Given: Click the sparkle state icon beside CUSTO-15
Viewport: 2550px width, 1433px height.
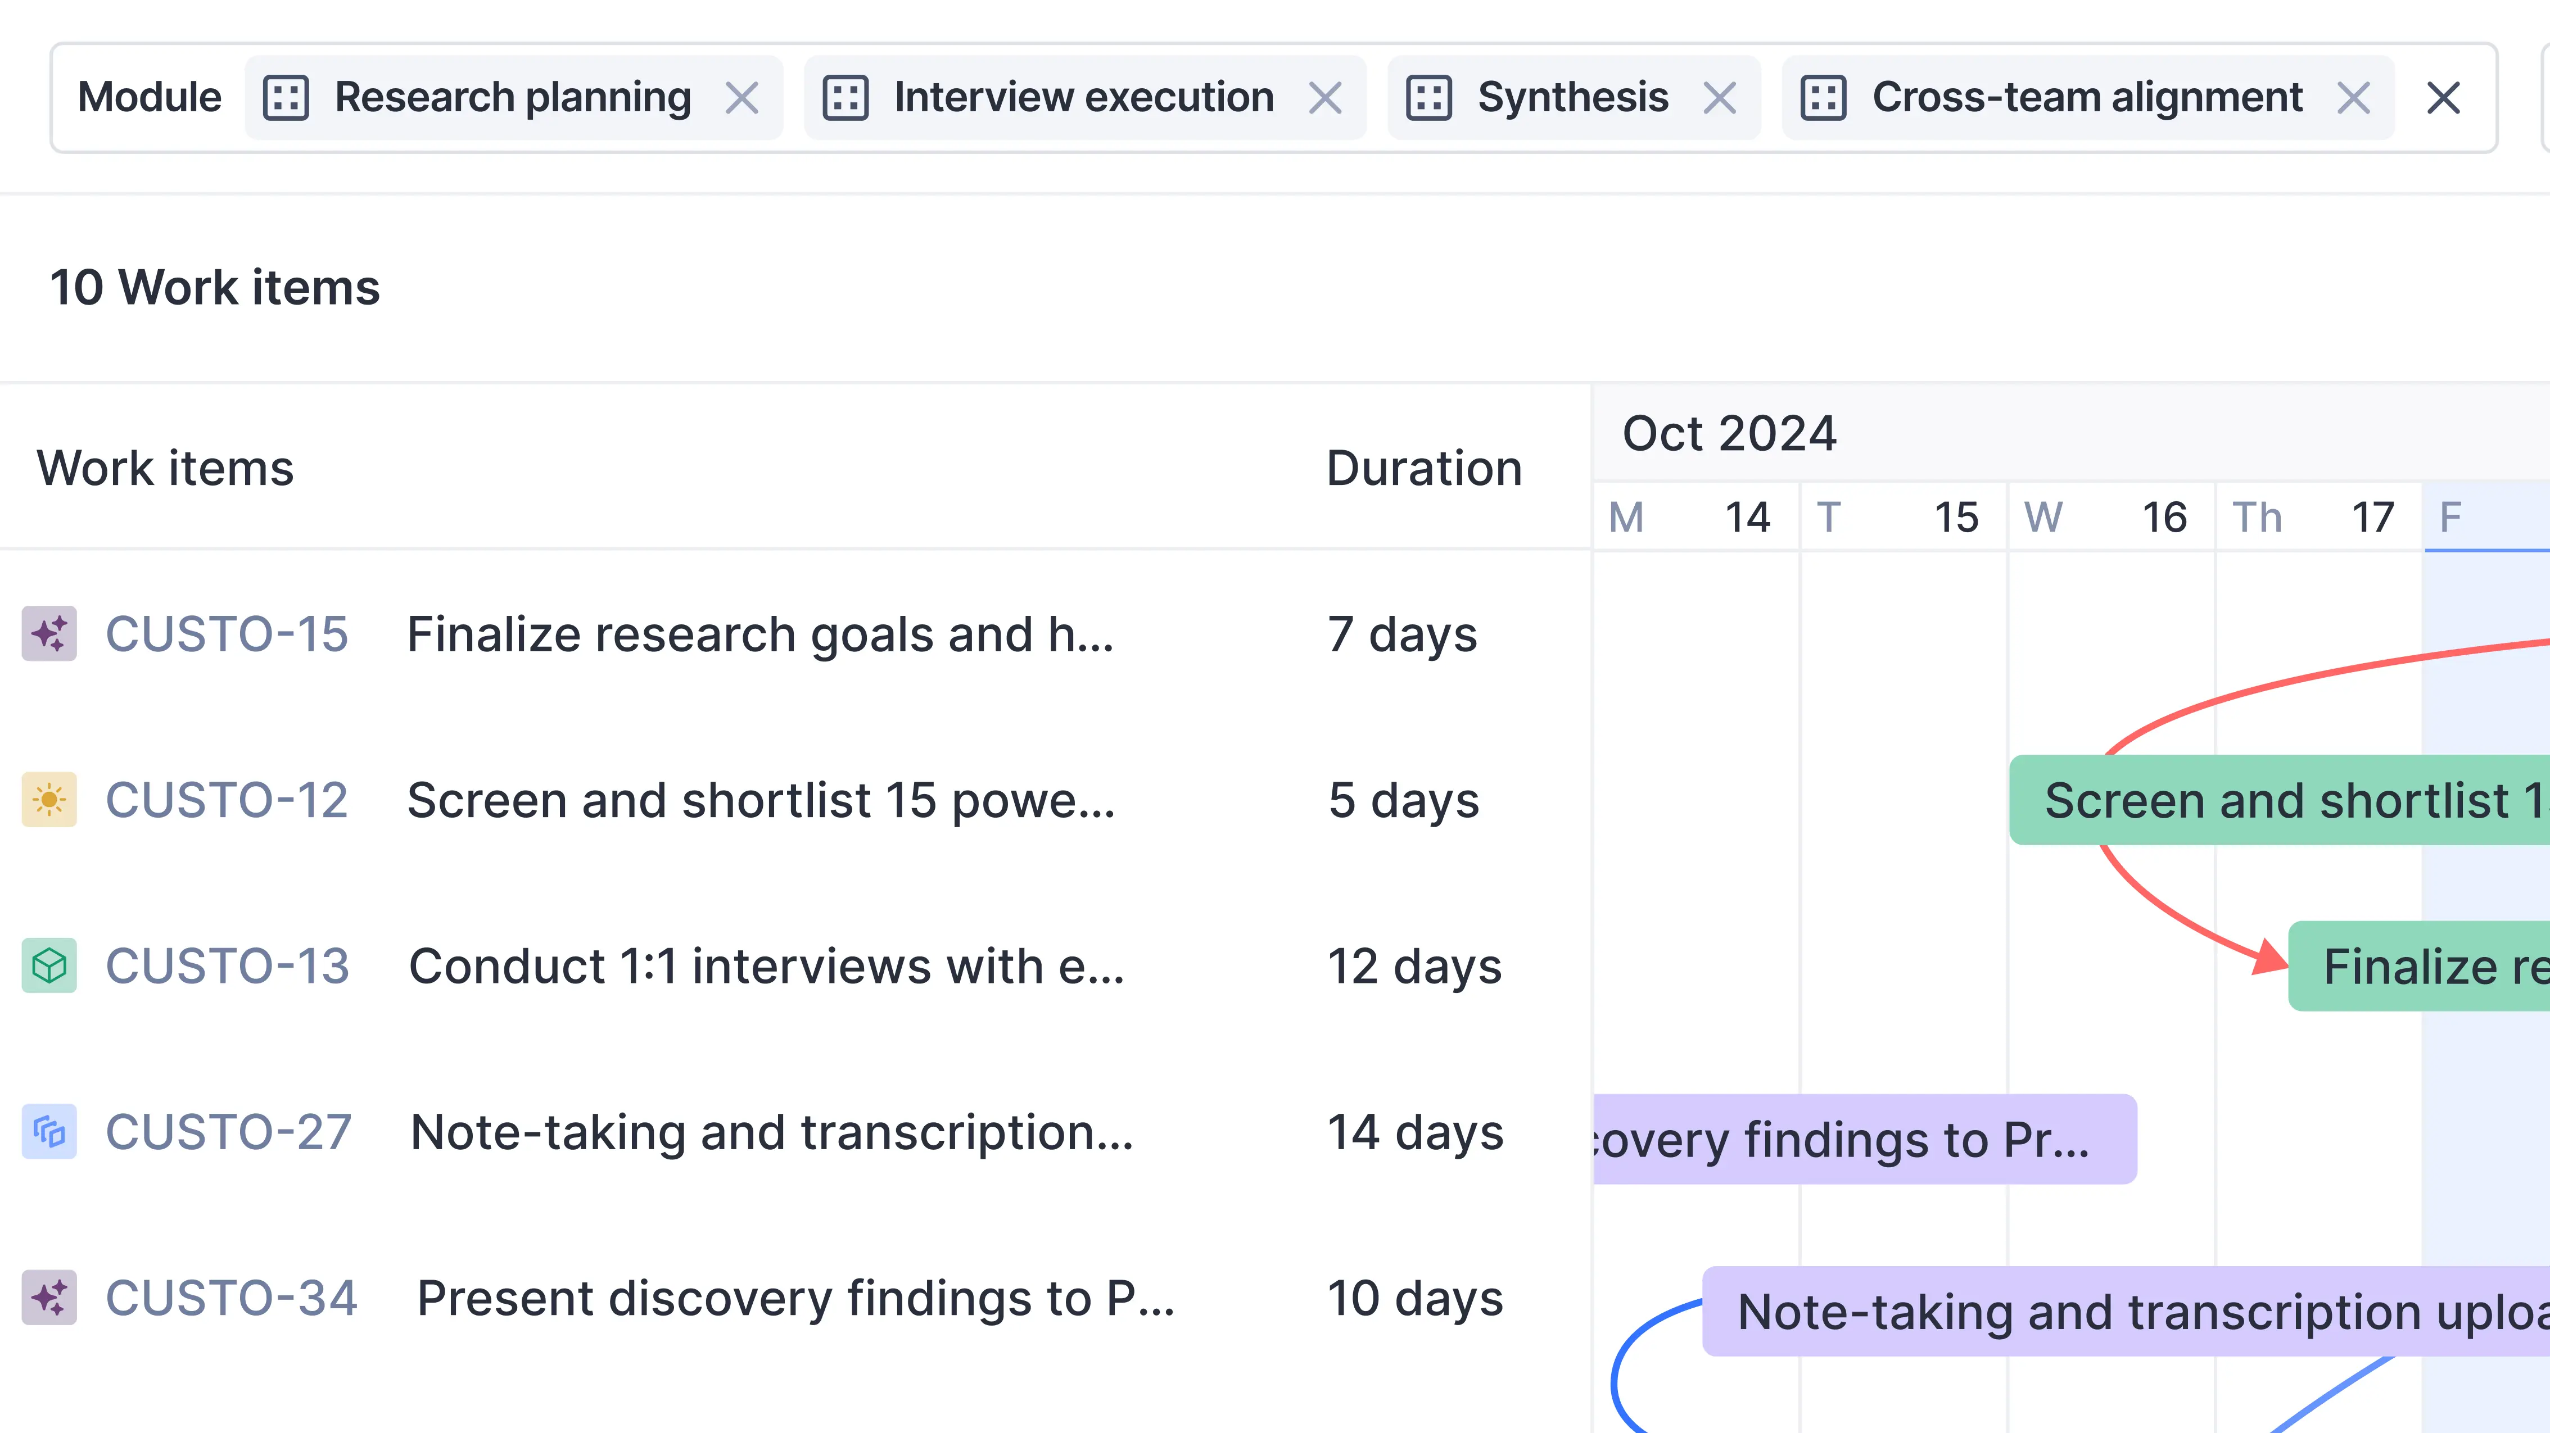Looking at the screenshot, I should [x=49, y=634].
